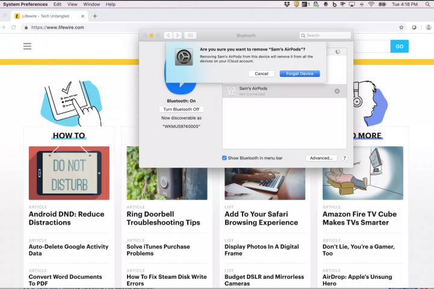Click Turn Bluetooth Off button
434x289 pixels.
click(181, 109)
